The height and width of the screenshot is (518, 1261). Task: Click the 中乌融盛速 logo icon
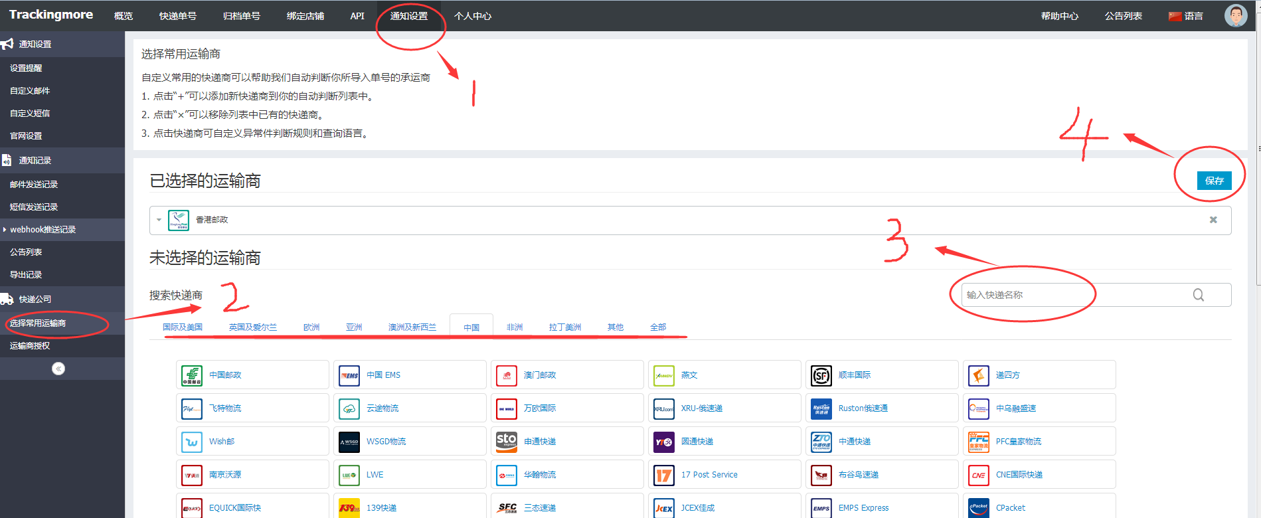click(x=979, y=408)
